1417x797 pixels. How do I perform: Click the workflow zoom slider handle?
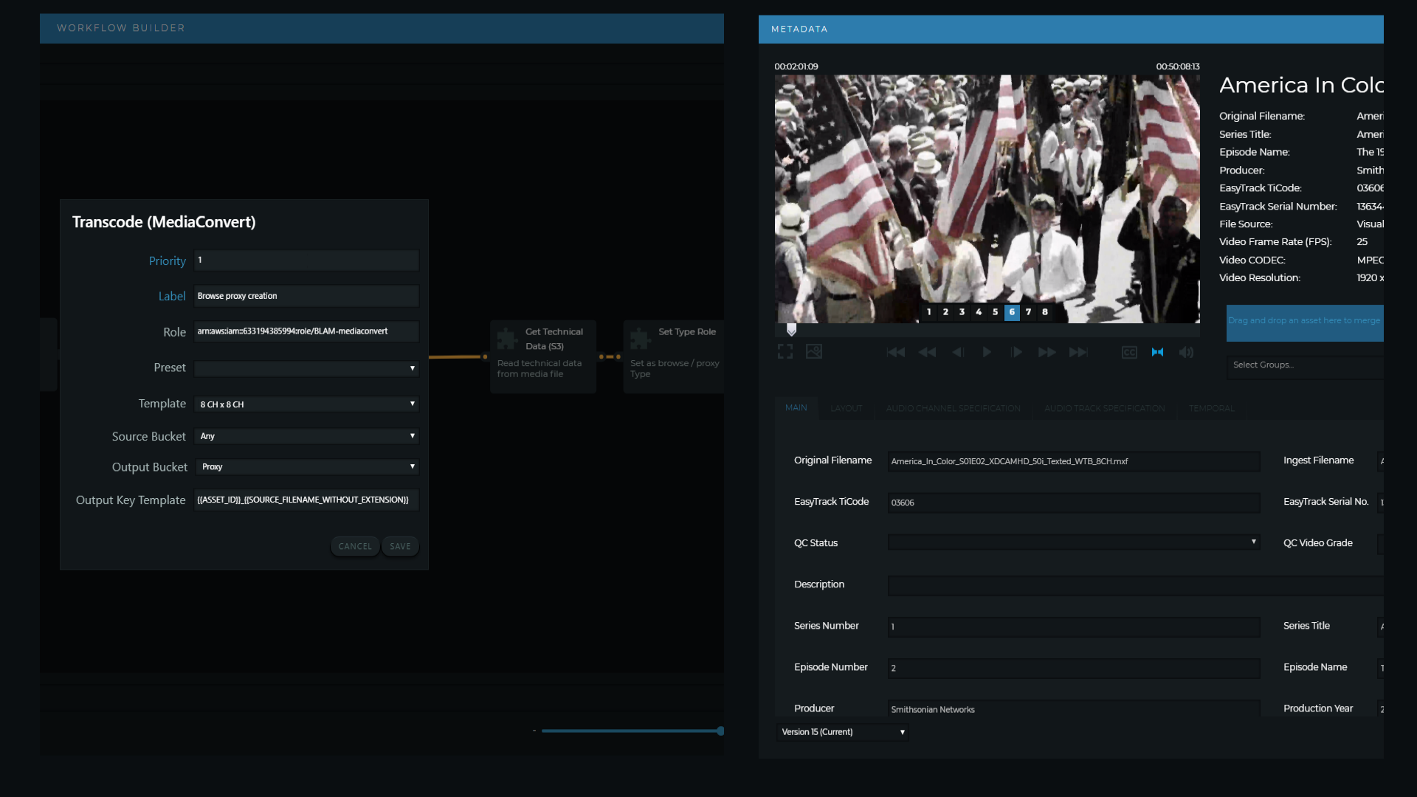(720, 731)
